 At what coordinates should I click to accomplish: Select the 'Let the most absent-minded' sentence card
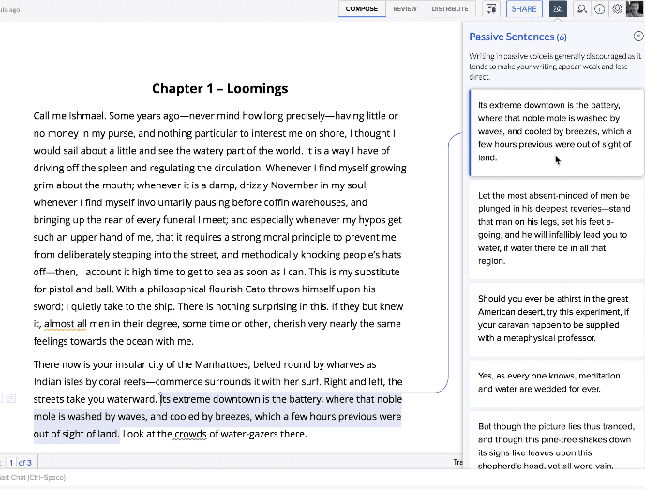tap(556, 229)
